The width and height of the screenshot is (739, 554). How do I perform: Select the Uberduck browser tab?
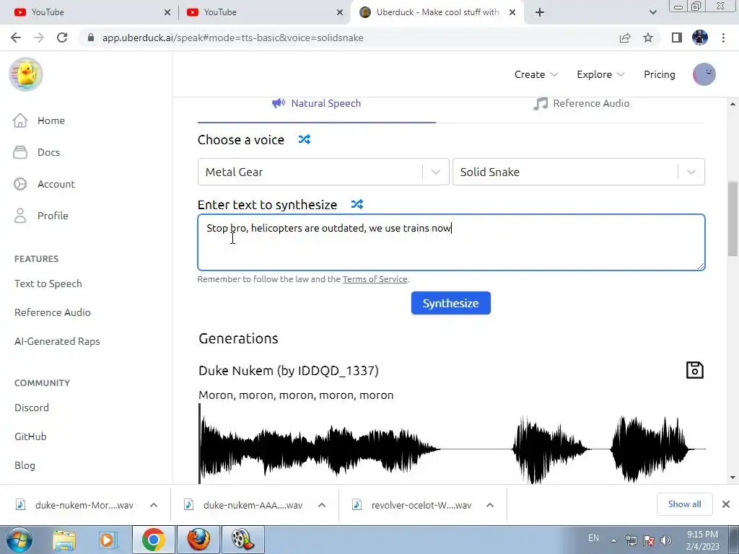point(436,12)
